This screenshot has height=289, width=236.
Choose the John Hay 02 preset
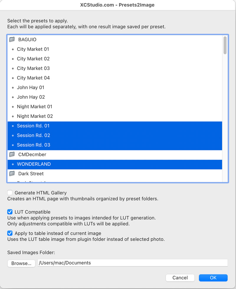click(31, 97)
